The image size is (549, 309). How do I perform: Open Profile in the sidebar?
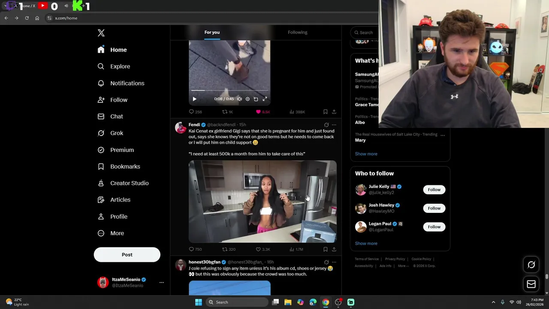[112, 217]
